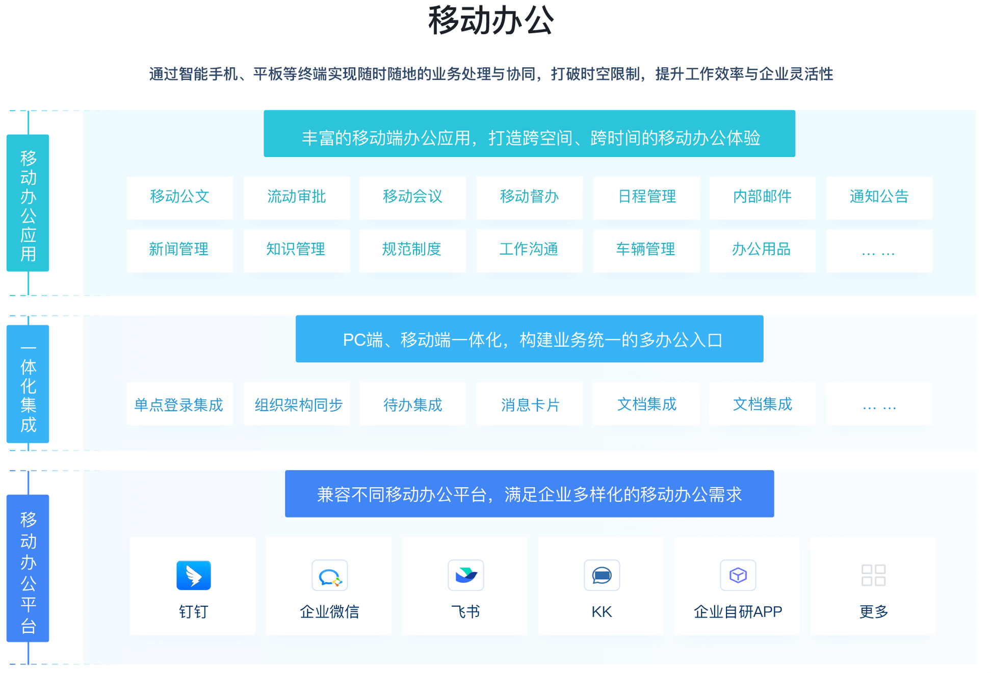Viewport: 991px width, 673px height.
Task: Open the 流动审批 tile
Action: coord(296,197)
